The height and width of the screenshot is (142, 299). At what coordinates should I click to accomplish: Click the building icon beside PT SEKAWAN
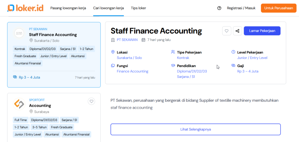click(113, 40)
